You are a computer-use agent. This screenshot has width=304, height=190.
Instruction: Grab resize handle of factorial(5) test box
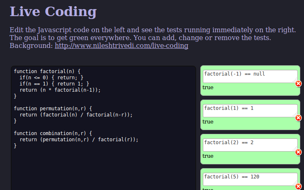coord(295,183)
